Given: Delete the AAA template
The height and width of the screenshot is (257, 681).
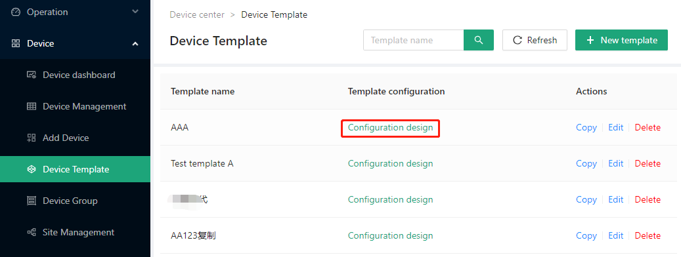Looking at the screenshot, I should point(648,127).
